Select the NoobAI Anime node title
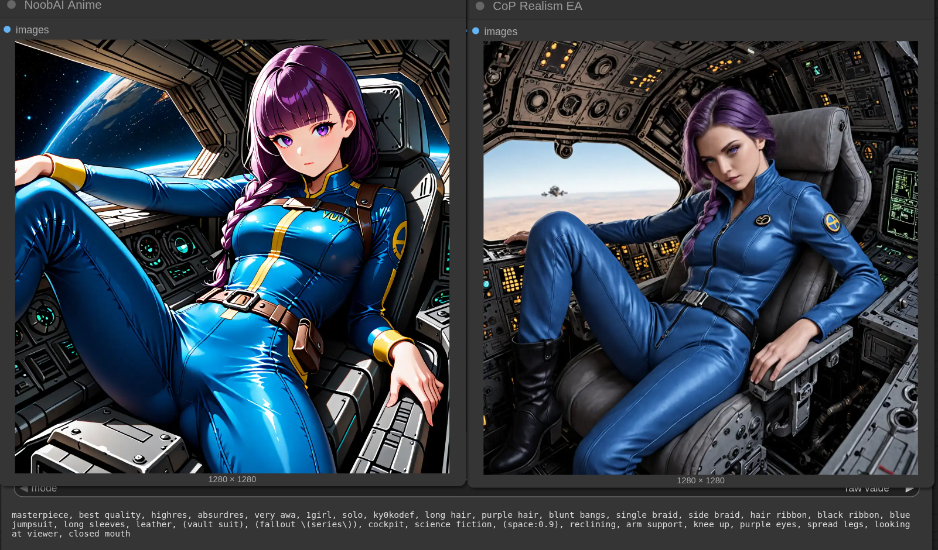The width and height of the screenshot is (938, 550). point(63,5)
